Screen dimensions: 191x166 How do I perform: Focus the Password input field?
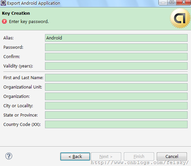(116, 47)
